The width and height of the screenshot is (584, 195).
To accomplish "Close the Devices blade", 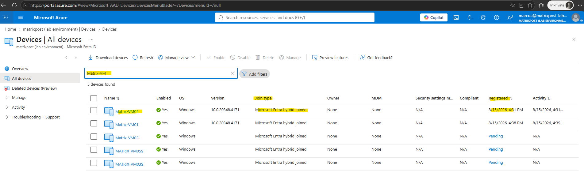I will point(574,39).
